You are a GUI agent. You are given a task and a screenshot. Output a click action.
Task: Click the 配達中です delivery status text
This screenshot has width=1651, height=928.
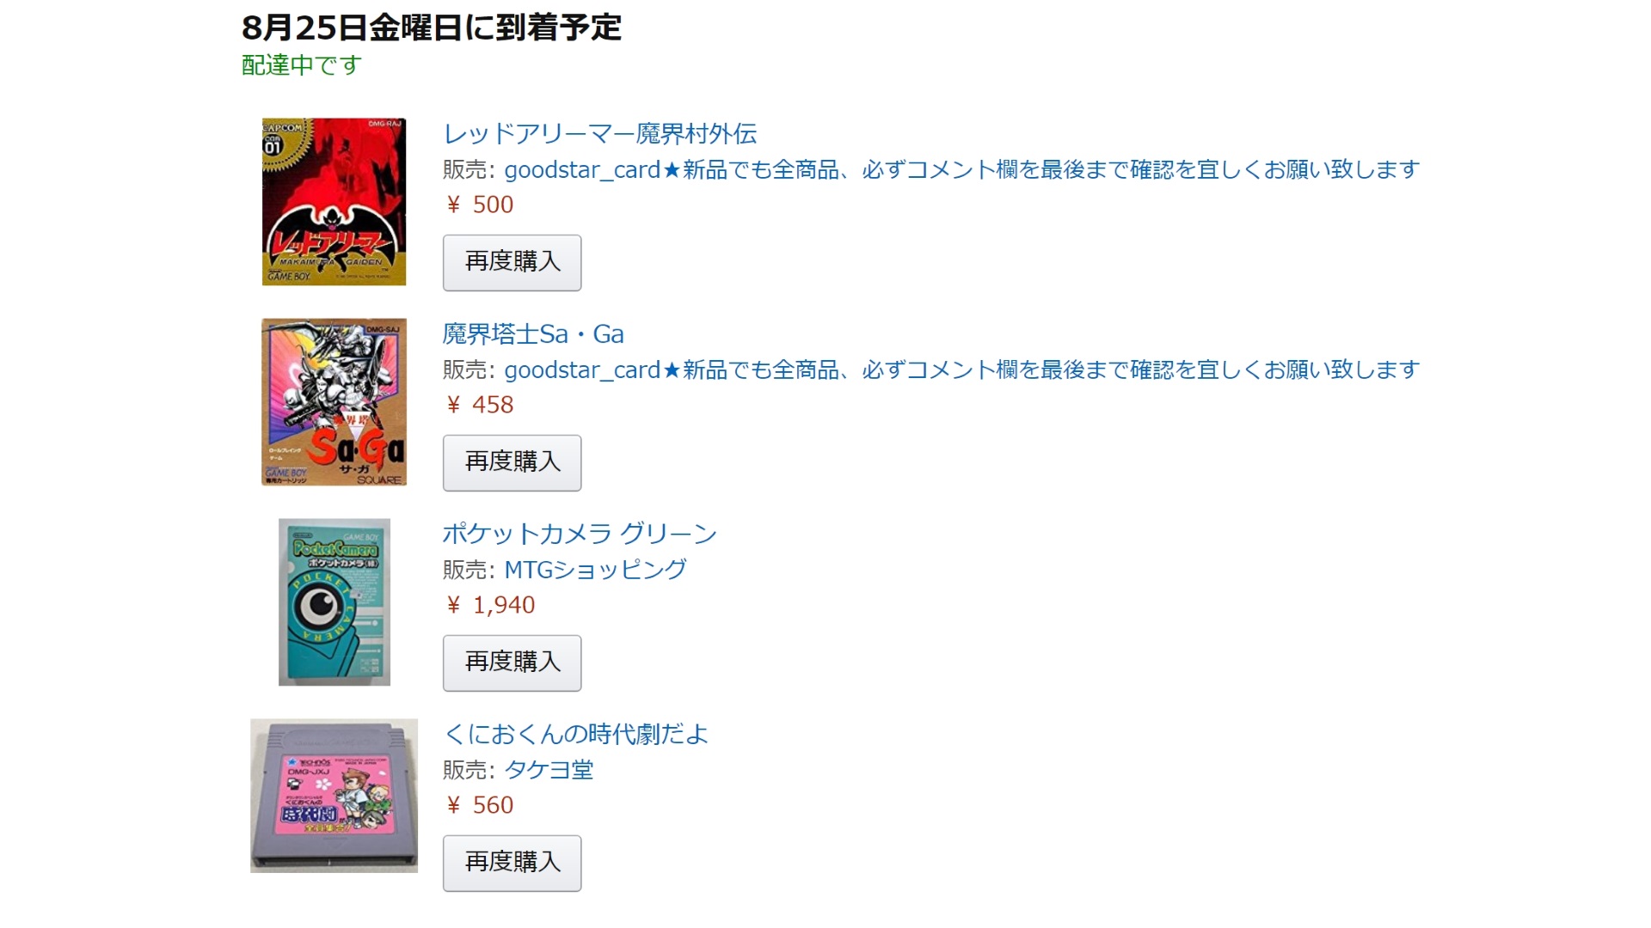302,65
